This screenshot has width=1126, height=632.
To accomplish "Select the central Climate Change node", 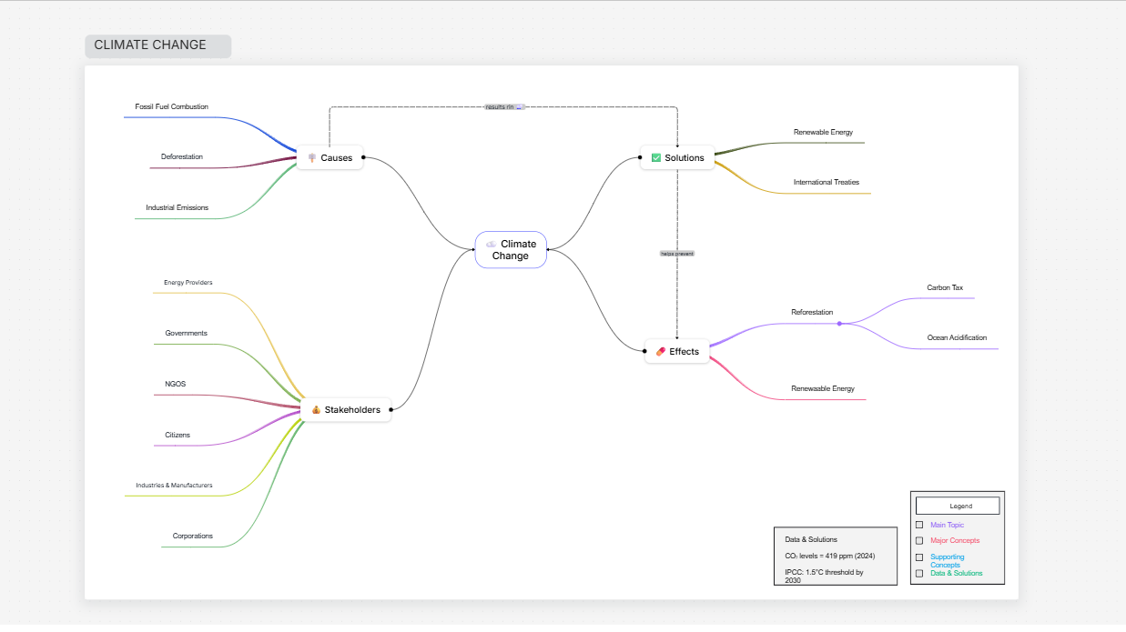I will (511, 249).
